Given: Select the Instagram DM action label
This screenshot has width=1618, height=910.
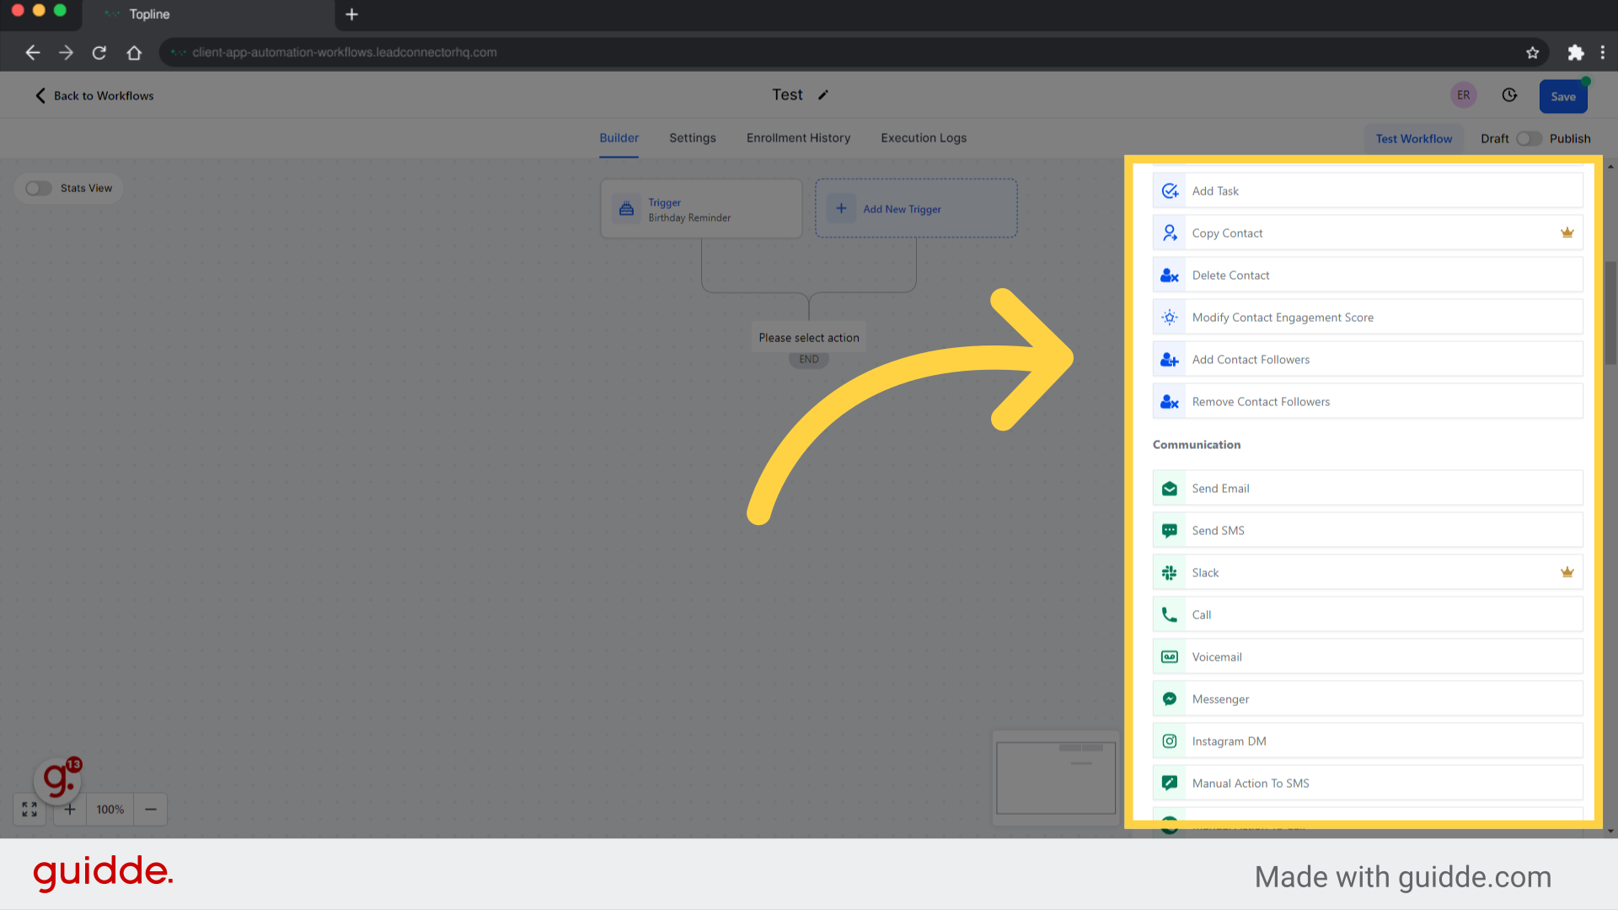Looking at the screenshot, I should coord(1229,741).
